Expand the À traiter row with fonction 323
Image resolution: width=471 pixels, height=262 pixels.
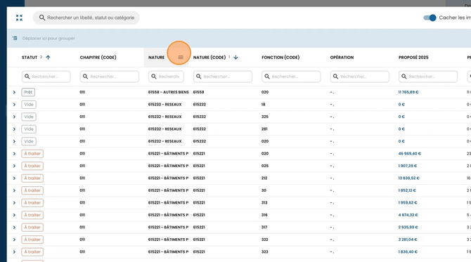(x=14, y=252)
